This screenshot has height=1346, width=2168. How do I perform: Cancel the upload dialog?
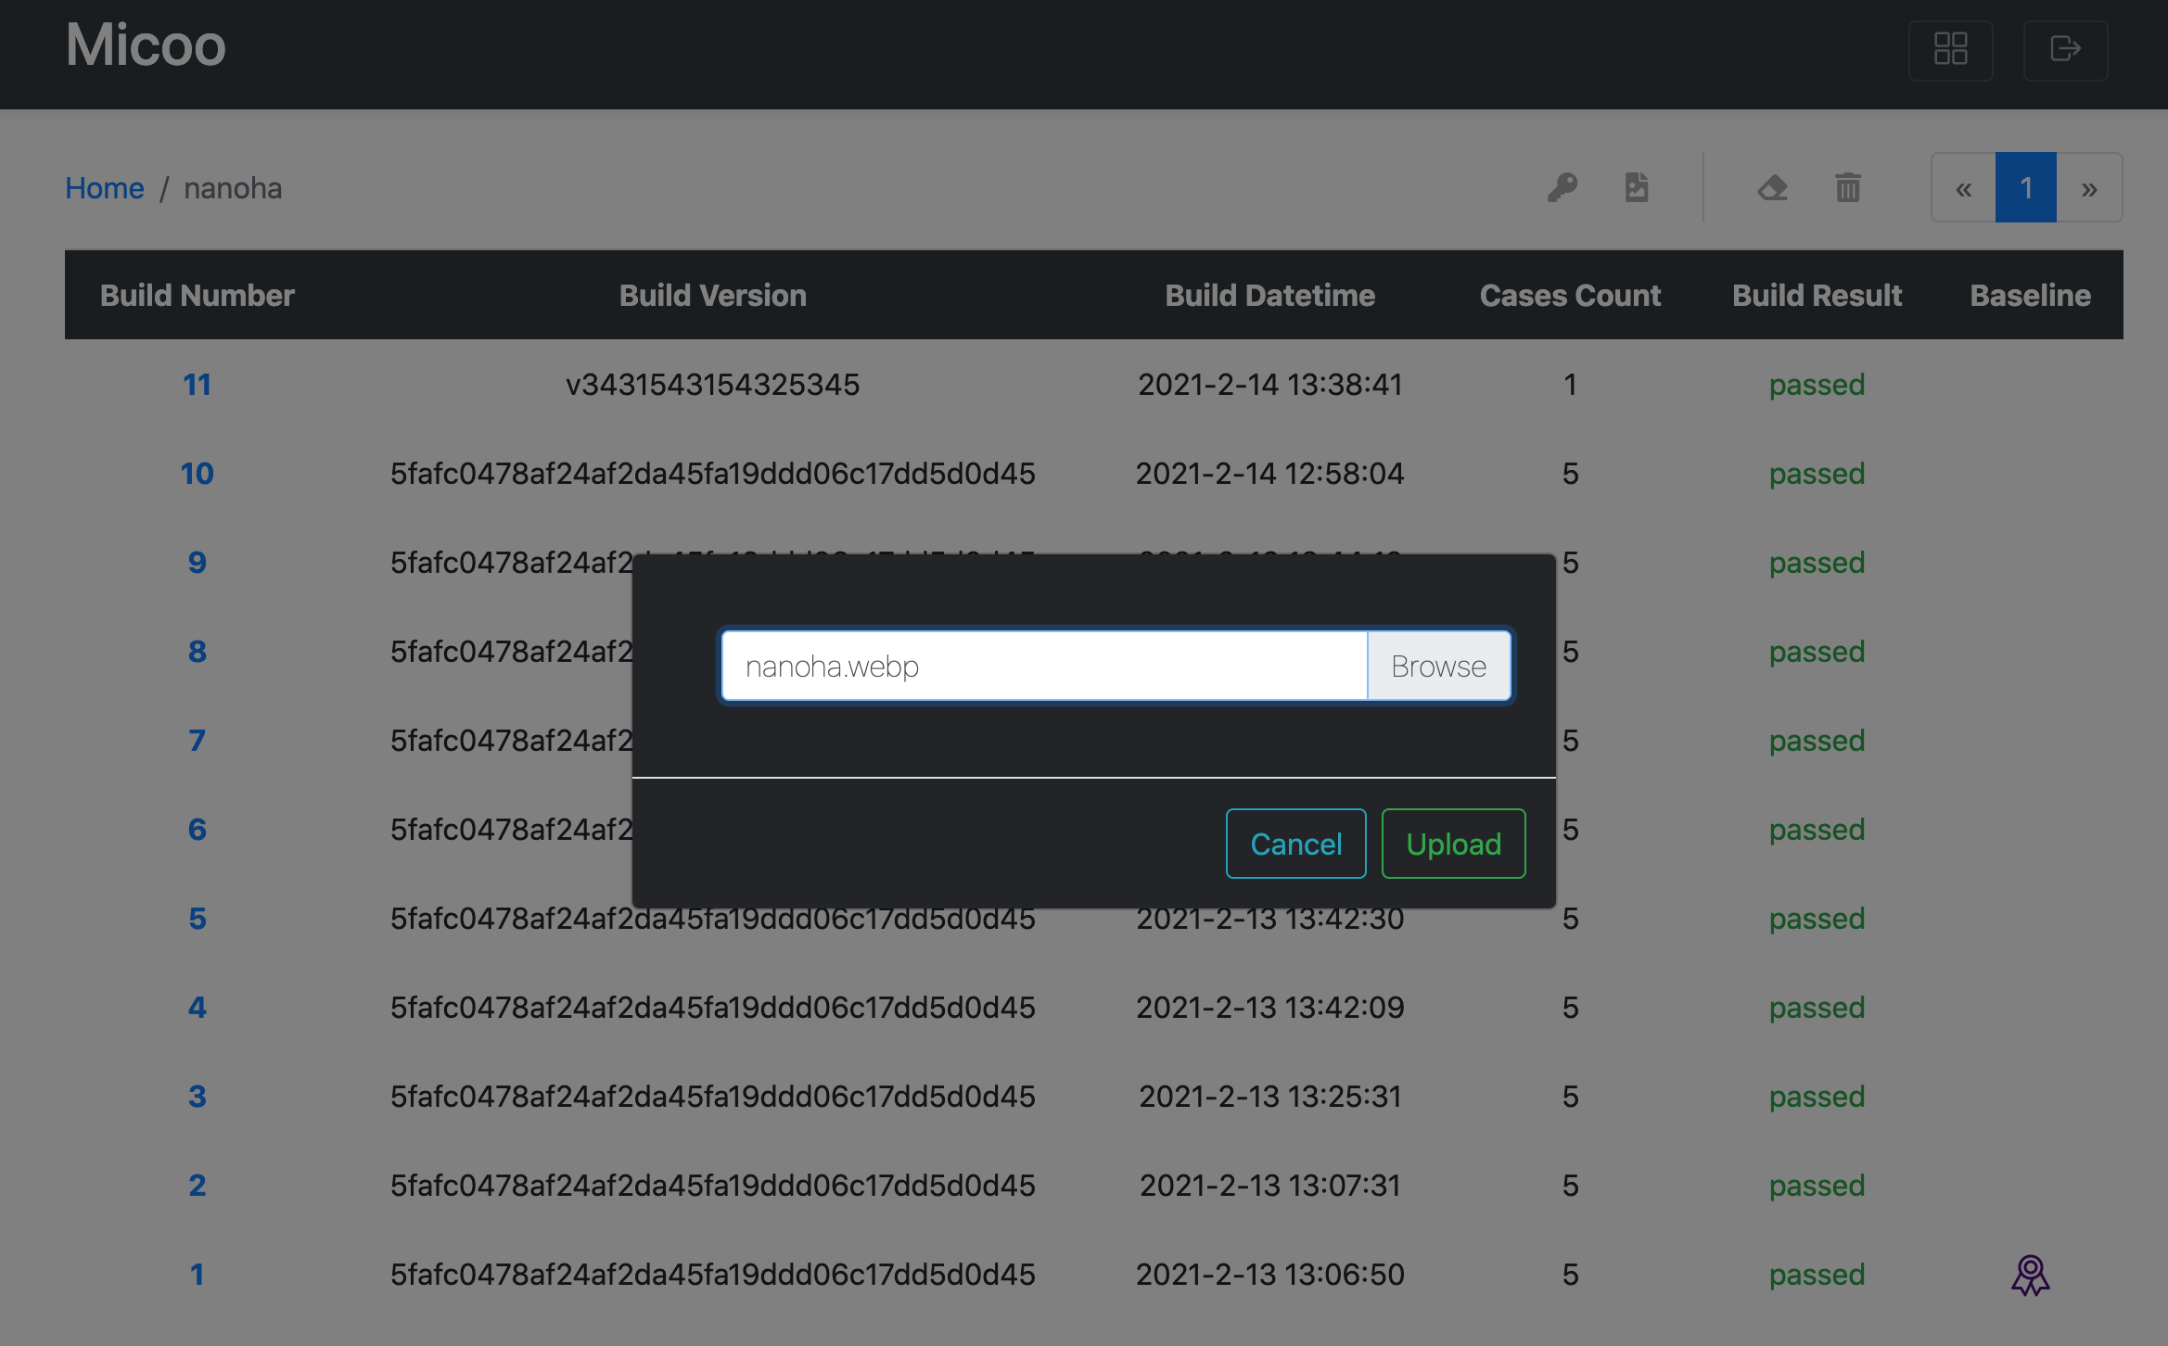click(x=1295, y=844)
